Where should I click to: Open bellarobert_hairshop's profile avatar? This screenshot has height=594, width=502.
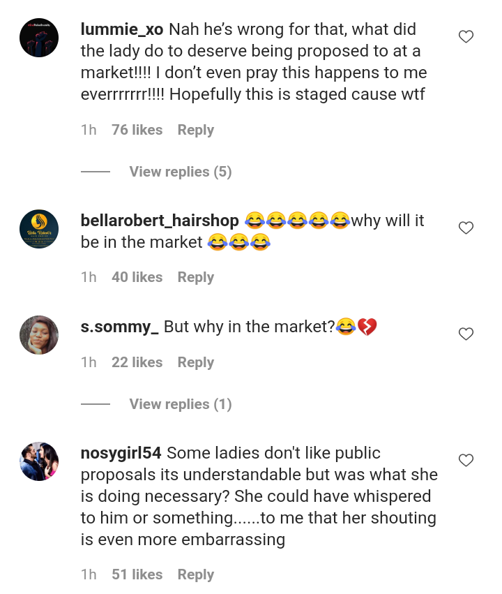(39, 228)
